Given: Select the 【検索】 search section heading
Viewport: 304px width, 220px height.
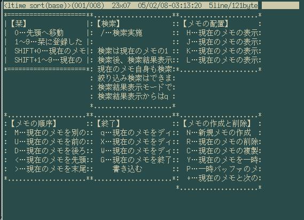Looking at the screenshot, I should click(x=108, y=24).
